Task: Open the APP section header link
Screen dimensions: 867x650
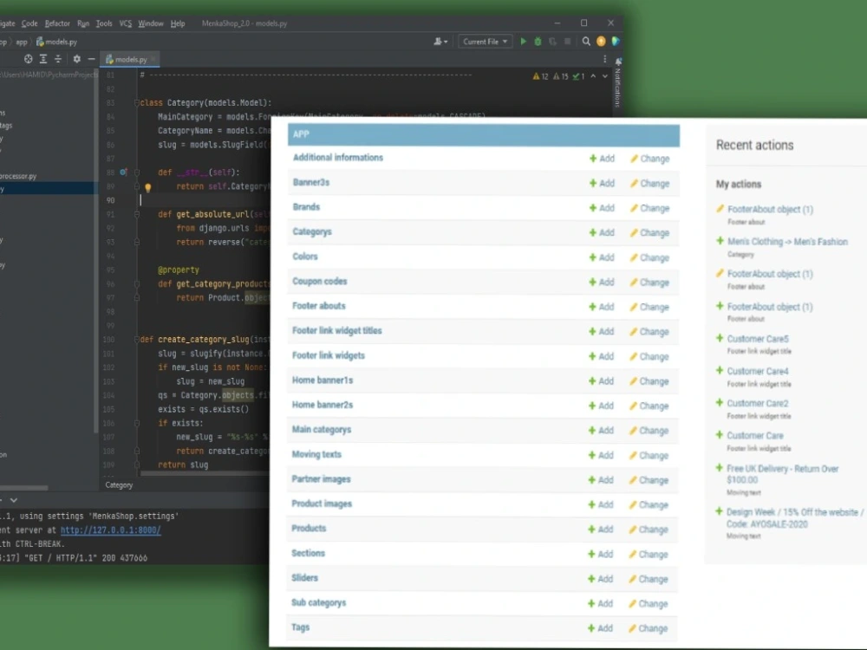Action: [x=302, y=134]
